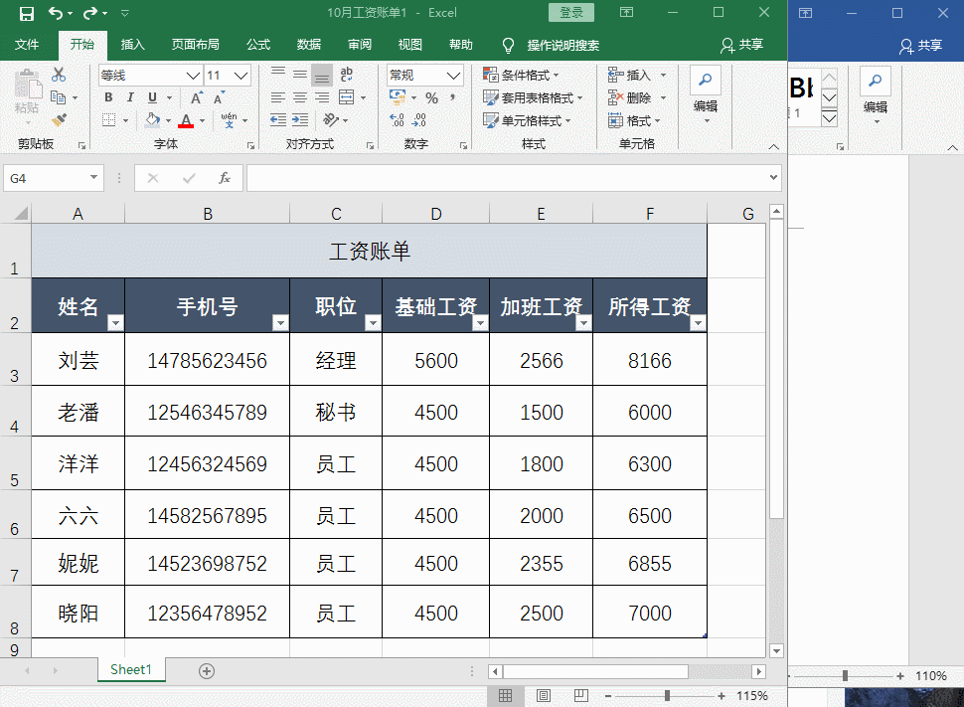The width and height of the screenshot is (964, 707).
Task: Click the Copy icon in clipboard group
Action: tap(59, 97)
